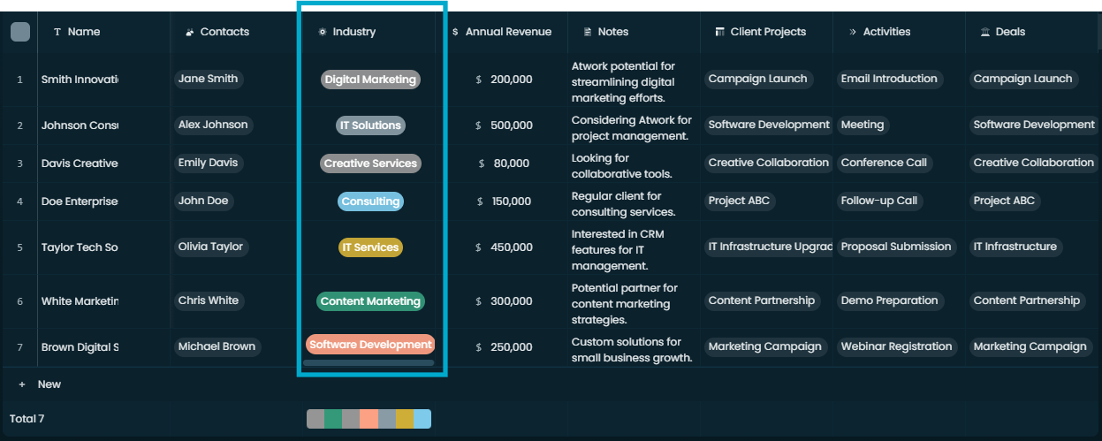Click the document icon beside Notes header
1102x441 pixels.
click(x=588, y=32)
